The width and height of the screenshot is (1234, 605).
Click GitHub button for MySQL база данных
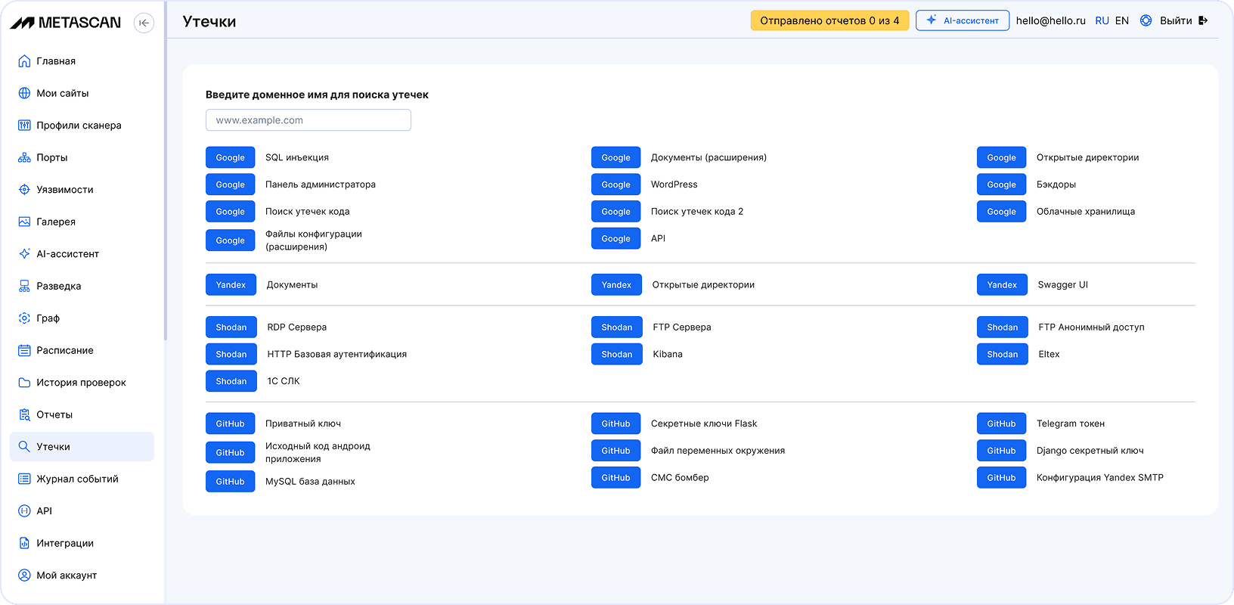(x=231, y=481)
